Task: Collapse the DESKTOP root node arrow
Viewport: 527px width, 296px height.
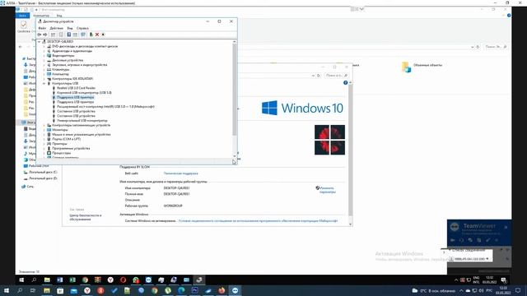Action: pos(40,42)
